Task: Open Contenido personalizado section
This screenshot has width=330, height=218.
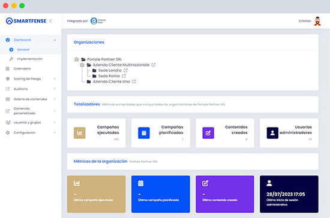Action: (25, 111)
